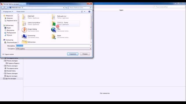Select the Квази user folder icon
186x104 pixels.
click(x=53, y=36)
